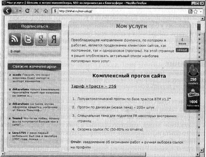Click the vertical scrollbar down arrow

[202, 150]
